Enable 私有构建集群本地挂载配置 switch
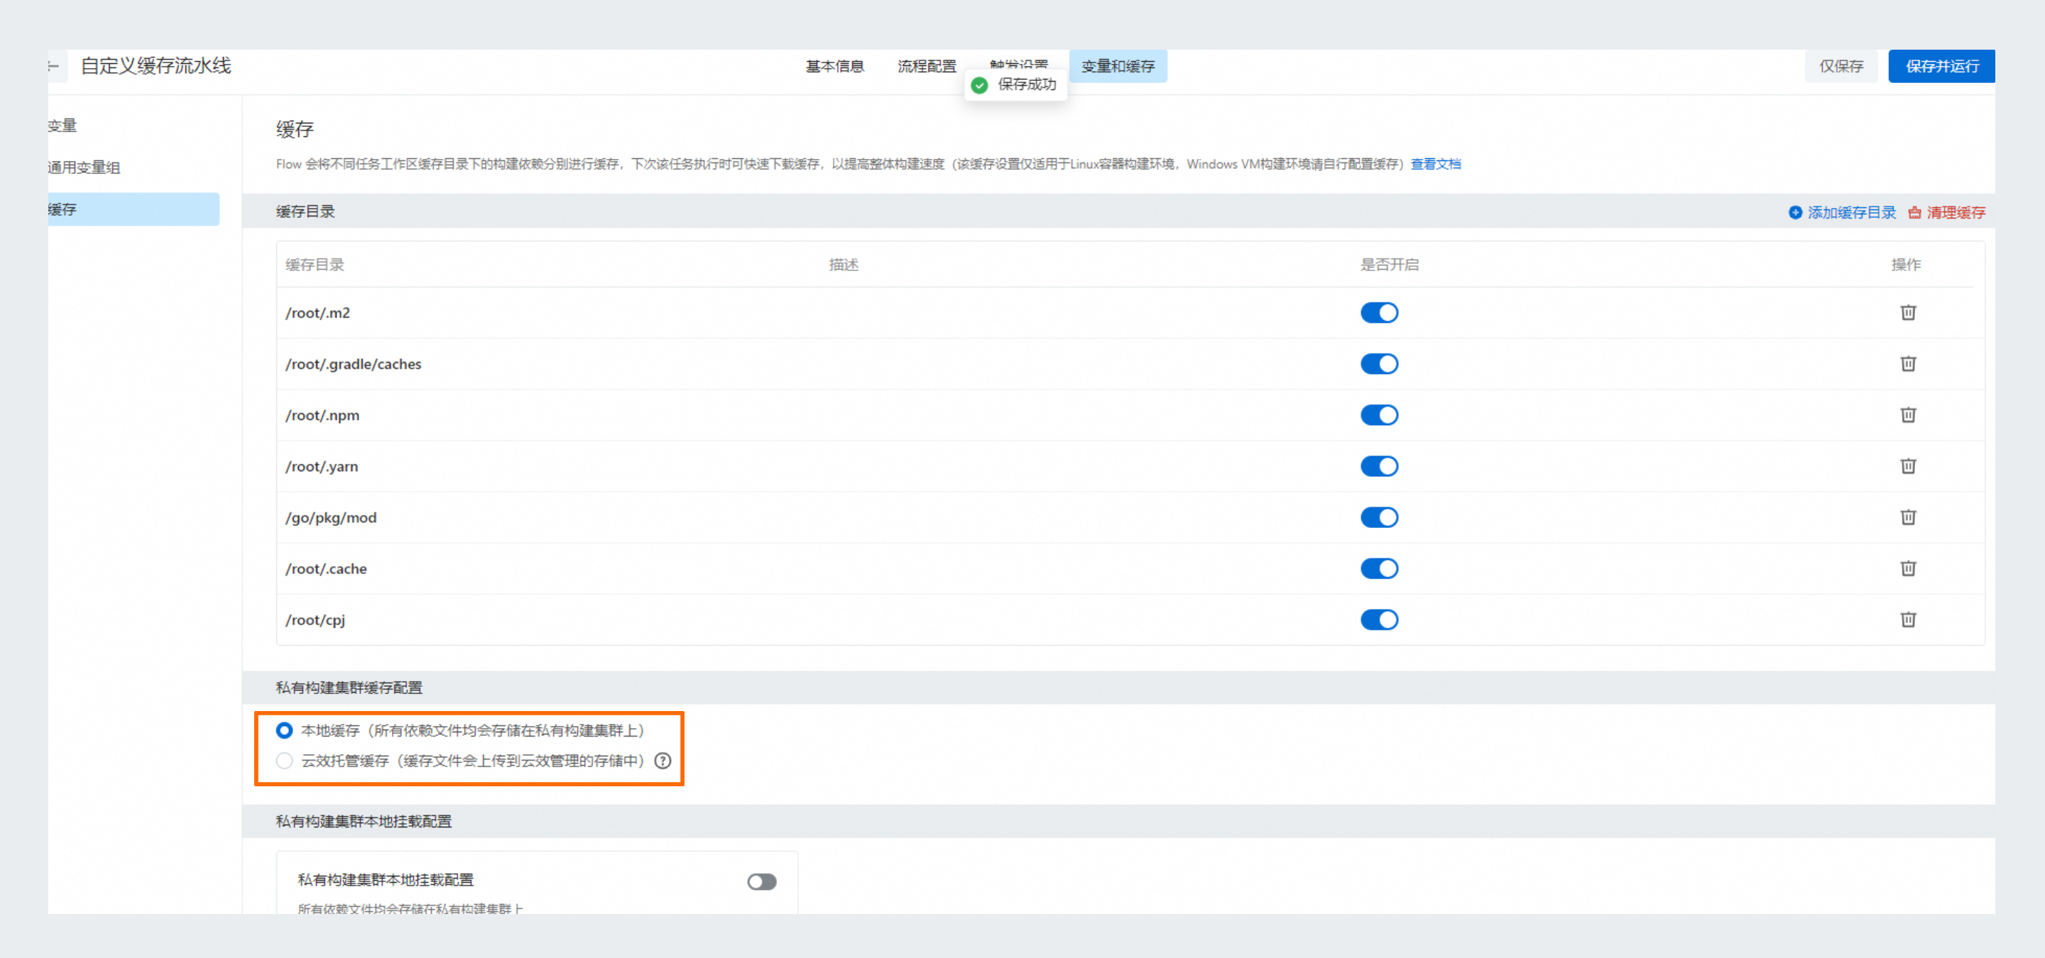The width and height of the screenshot is (2045, 958). 761,882
